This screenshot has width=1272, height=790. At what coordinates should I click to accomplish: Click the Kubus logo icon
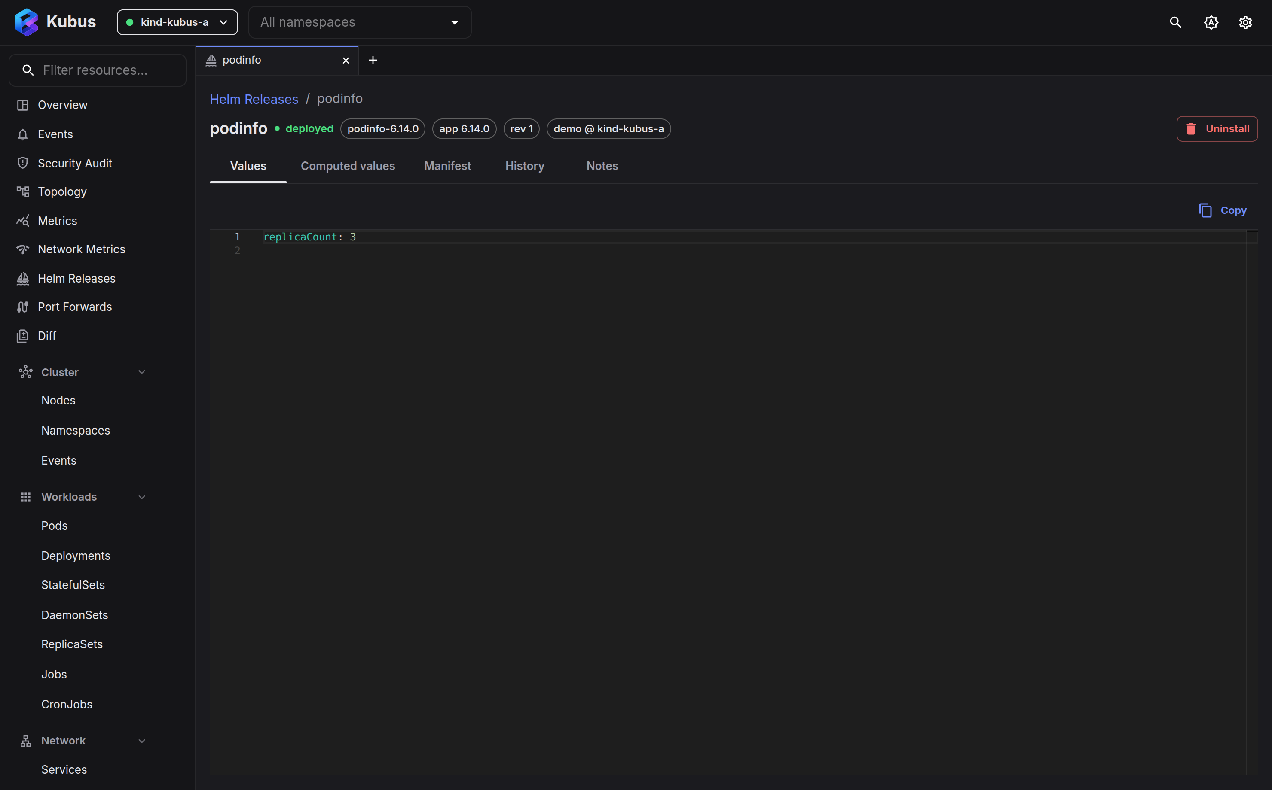[x=27, y=22]
